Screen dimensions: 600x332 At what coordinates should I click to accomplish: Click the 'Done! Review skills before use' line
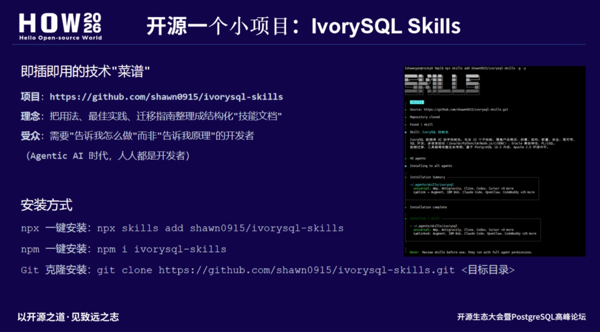pos(471,253)
